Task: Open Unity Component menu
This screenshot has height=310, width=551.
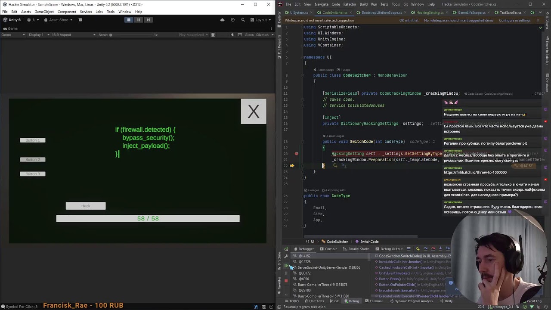Action: pos(67,12)
